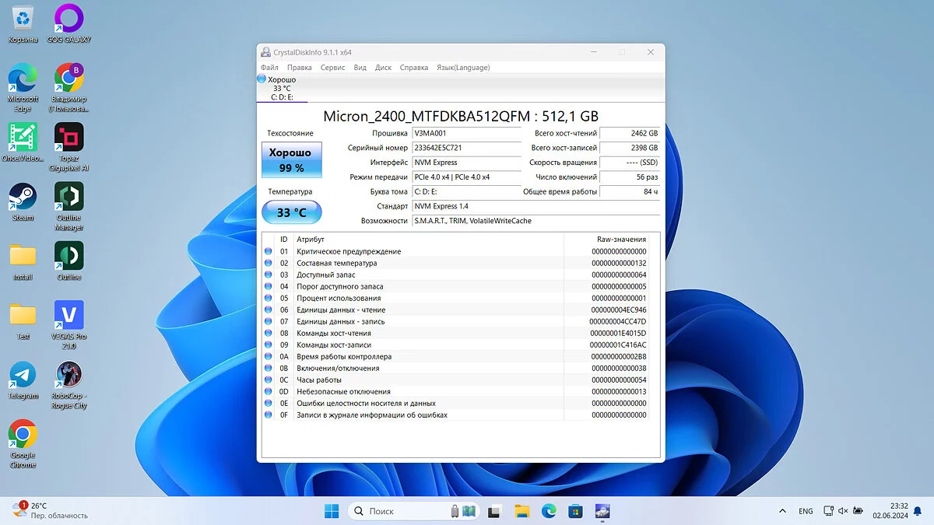
Task: Open the Сервис menu
Action: click(332, 68)
